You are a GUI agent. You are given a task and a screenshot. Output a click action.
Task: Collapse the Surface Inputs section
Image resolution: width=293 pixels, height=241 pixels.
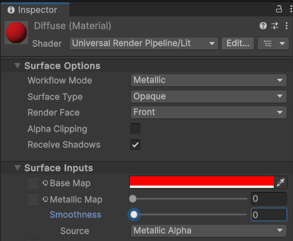18,167
